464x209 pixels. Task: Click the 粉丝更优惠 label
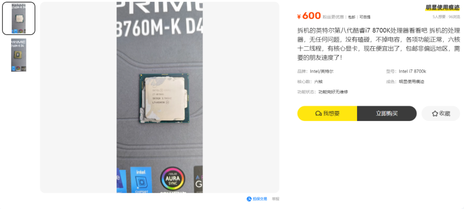(x=333, y=17)
